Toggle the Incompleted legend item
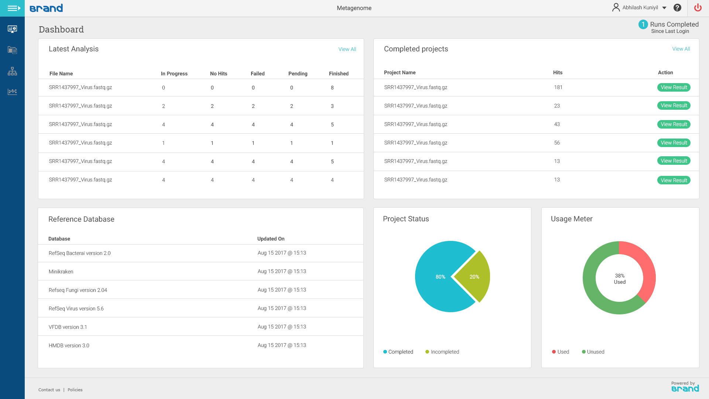This screenshot has width=709, height=399. tap(442, 352)
